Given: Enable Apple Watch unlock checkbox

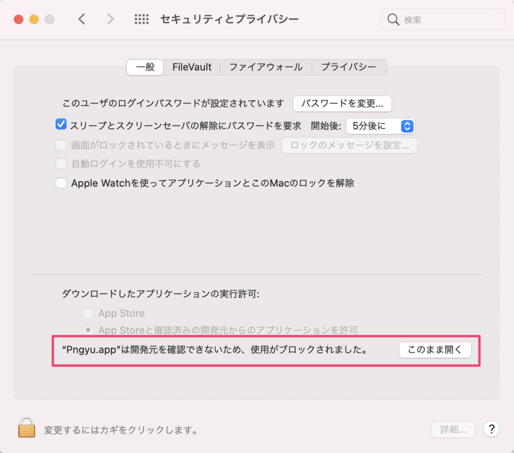Looking at the screenshot, I should 61,183.
